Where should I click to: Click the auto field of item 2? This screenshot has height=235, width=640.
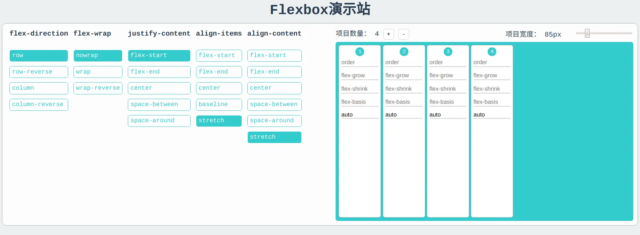(404, 114)
